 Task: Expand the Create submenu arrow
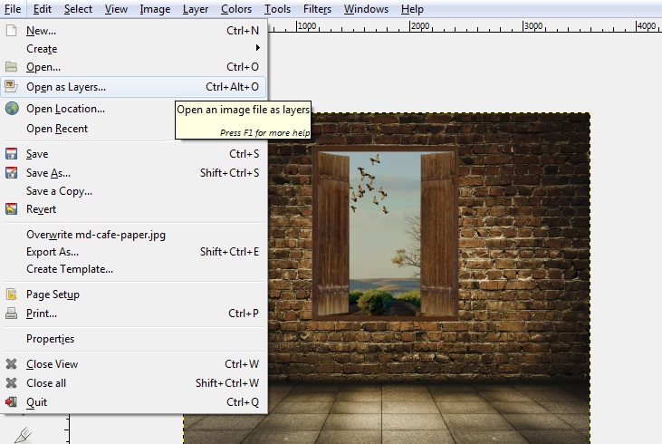coord(257,48)
